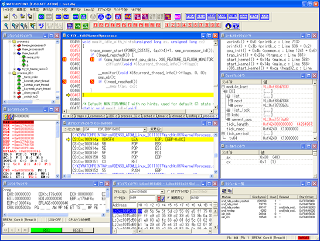Click the green REG button in command window
The image size is (320, 241).
click(x=46, y=230)
